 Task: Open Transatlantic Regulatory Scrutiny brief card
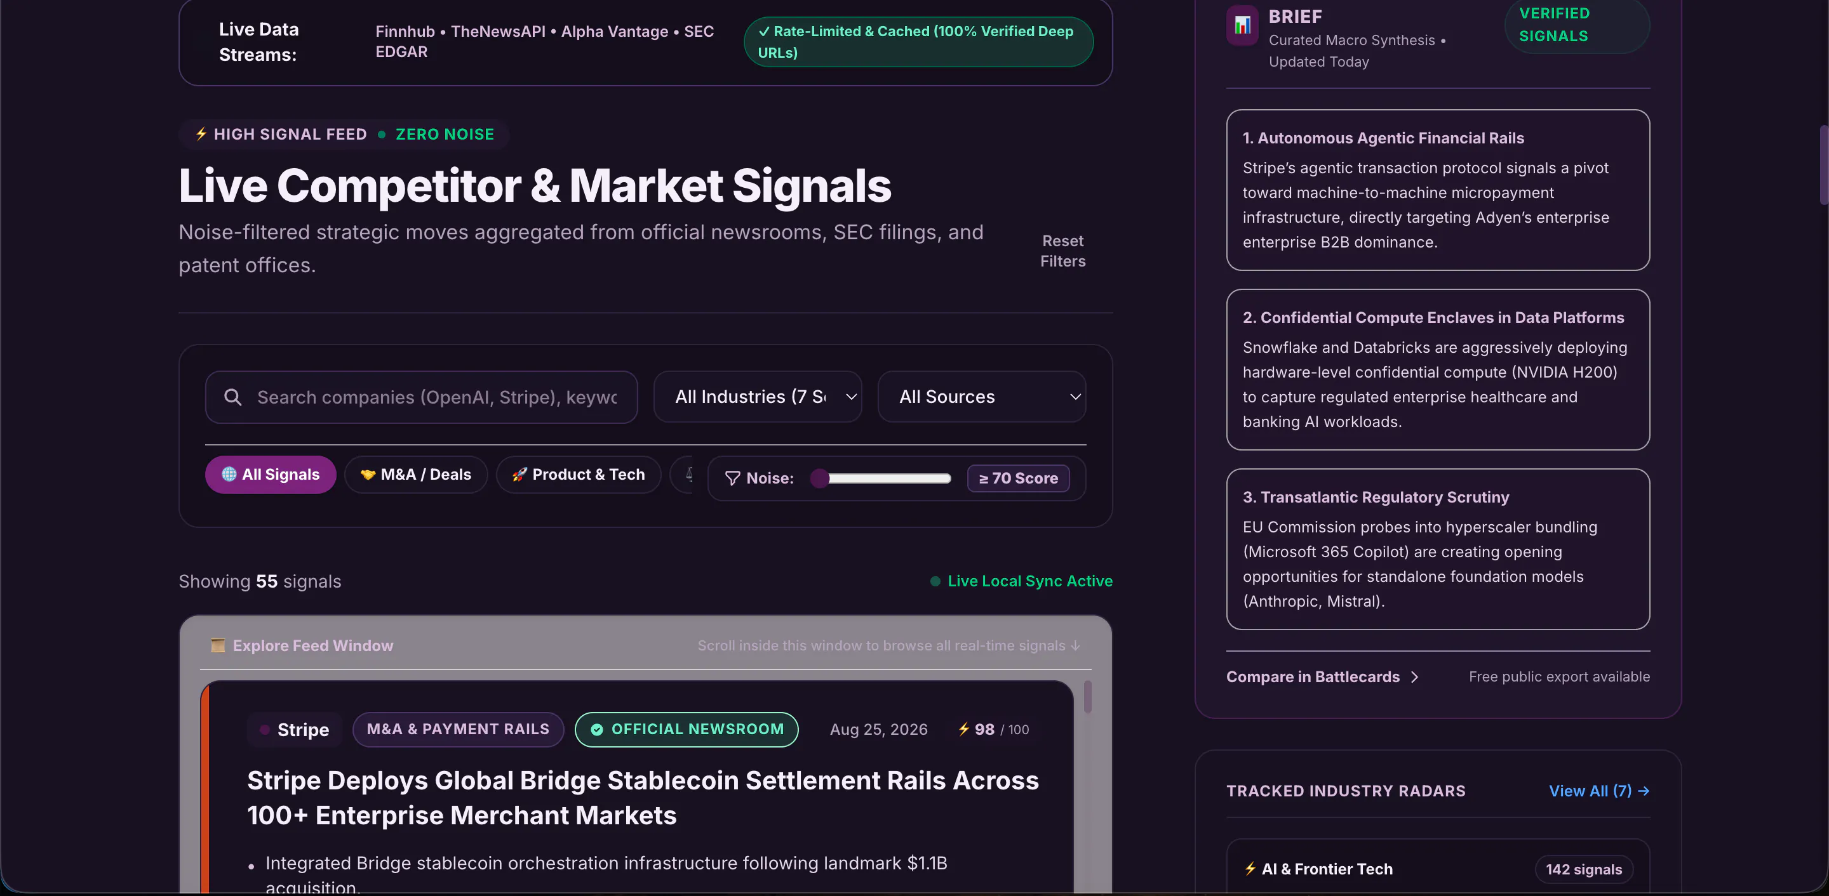coord(1438,549)
